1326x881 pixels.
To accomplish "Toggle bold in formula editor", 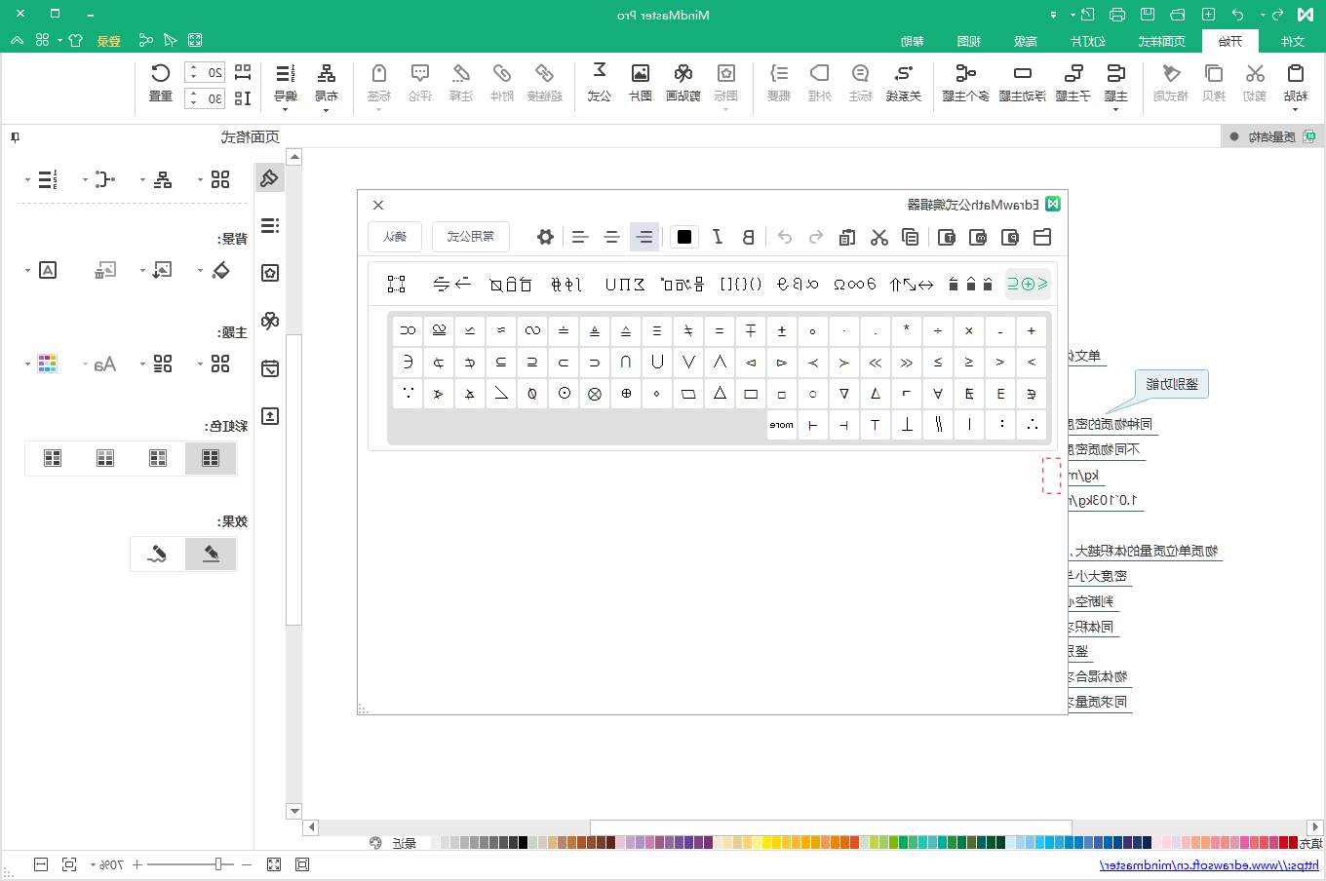I will (748, 237).
